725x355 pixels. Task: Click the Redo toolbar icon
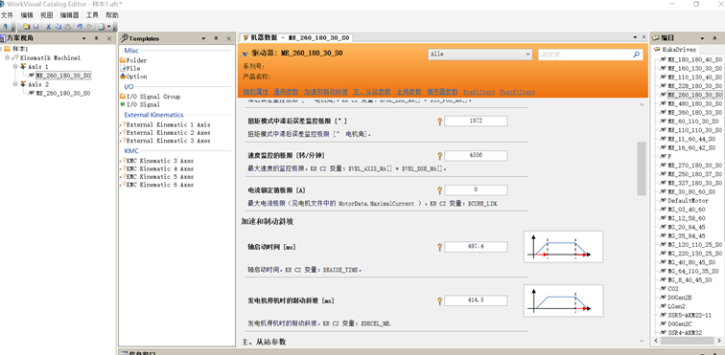[90, 27]
